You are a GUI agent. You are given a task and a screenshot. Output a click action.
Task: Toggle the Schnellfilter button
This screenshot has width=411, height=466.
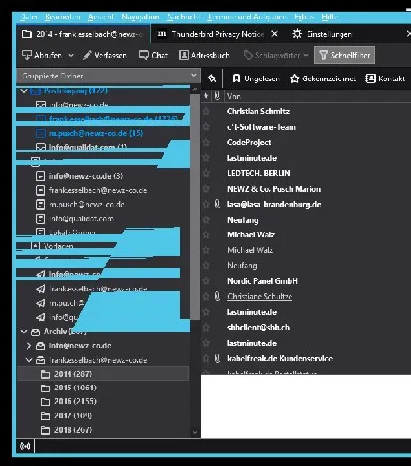344,55
